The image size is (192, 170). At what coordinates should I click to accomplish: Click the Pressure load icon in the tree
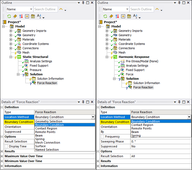click(26, 70)
